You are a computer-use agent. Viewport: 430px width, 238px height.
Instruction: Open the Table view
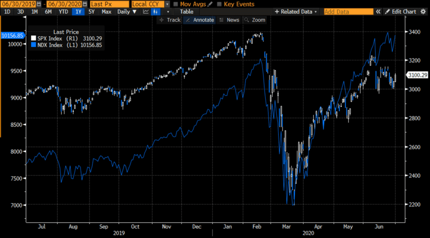(x=186, y=12)
